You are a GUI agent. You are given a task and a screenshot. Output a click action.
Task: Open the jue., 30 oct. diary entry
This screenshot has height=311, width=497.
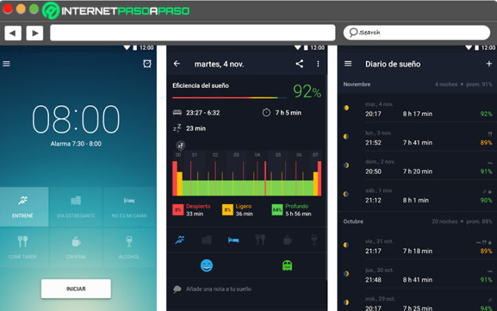click(x=418, y=275)
